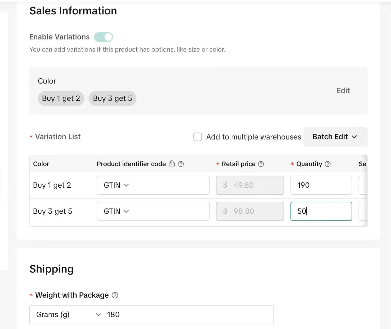Click retail price field showing 98.80
The height and width of the screenshot is (329, 391).
[x=250, y=211]
